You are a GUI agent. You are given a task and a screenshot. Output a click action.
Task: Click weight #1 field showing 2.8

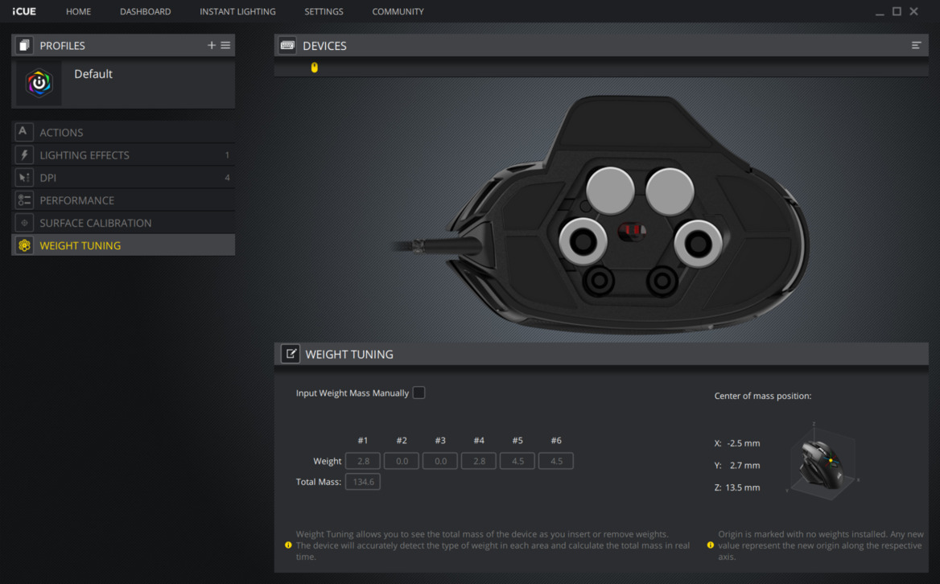click(363, 461)
